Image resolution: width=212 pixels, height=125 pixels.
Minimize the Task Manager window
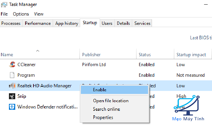(206, 4)
